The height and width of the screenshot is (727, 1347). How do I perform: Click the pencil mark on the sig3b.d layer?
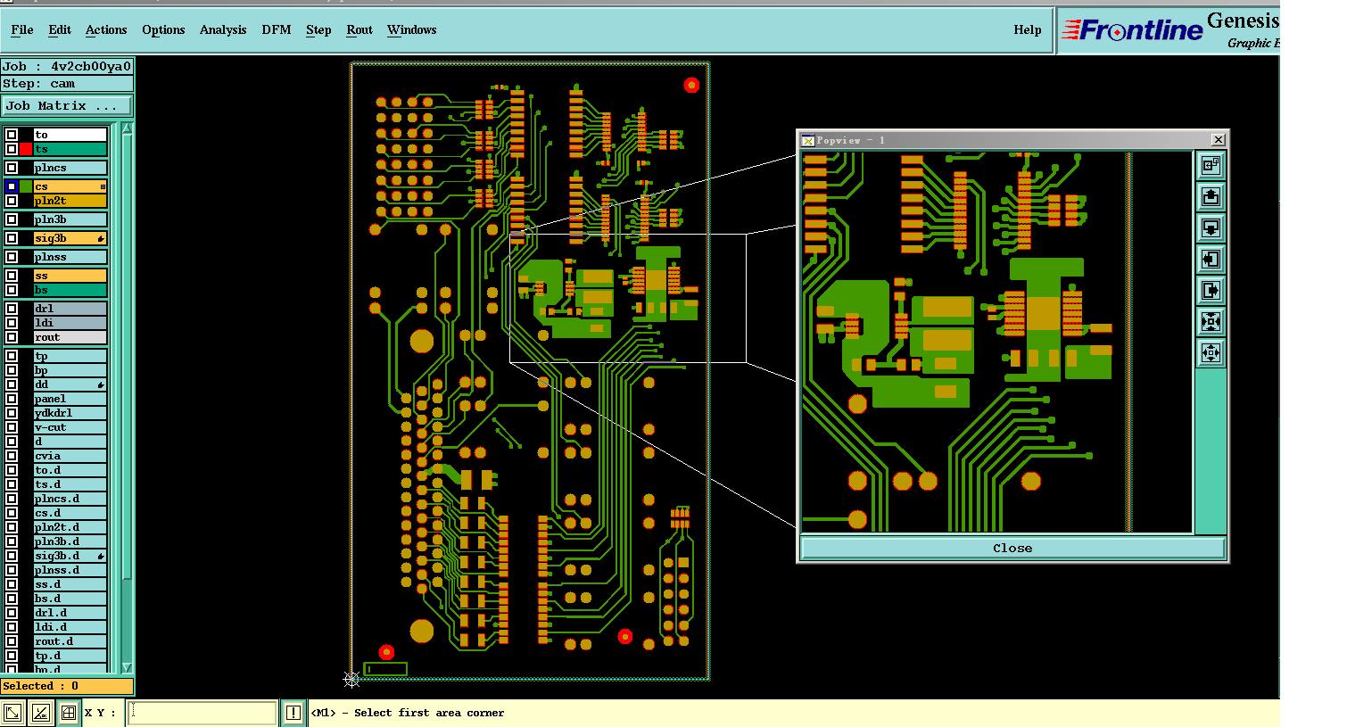pos(101,556)
